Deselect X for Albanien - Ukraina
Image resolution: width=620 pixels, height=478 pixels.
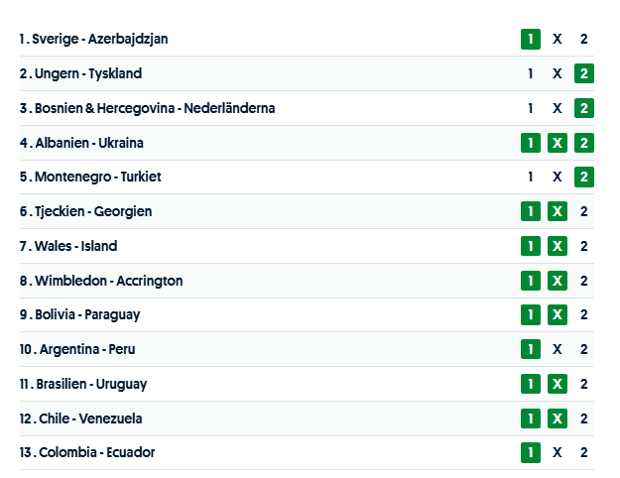point(558,143)
